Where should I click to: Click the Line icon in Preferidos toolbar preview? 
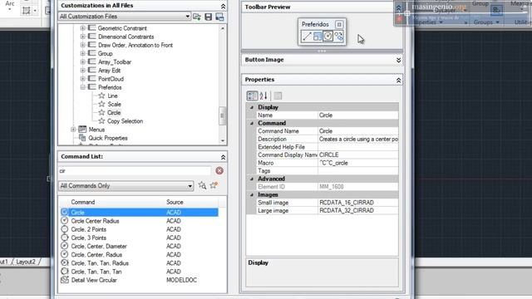(307, 37)
